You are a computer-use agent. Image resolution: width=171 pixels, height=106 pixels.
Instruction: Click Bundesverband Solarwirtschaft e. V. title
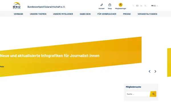(46, 7)
